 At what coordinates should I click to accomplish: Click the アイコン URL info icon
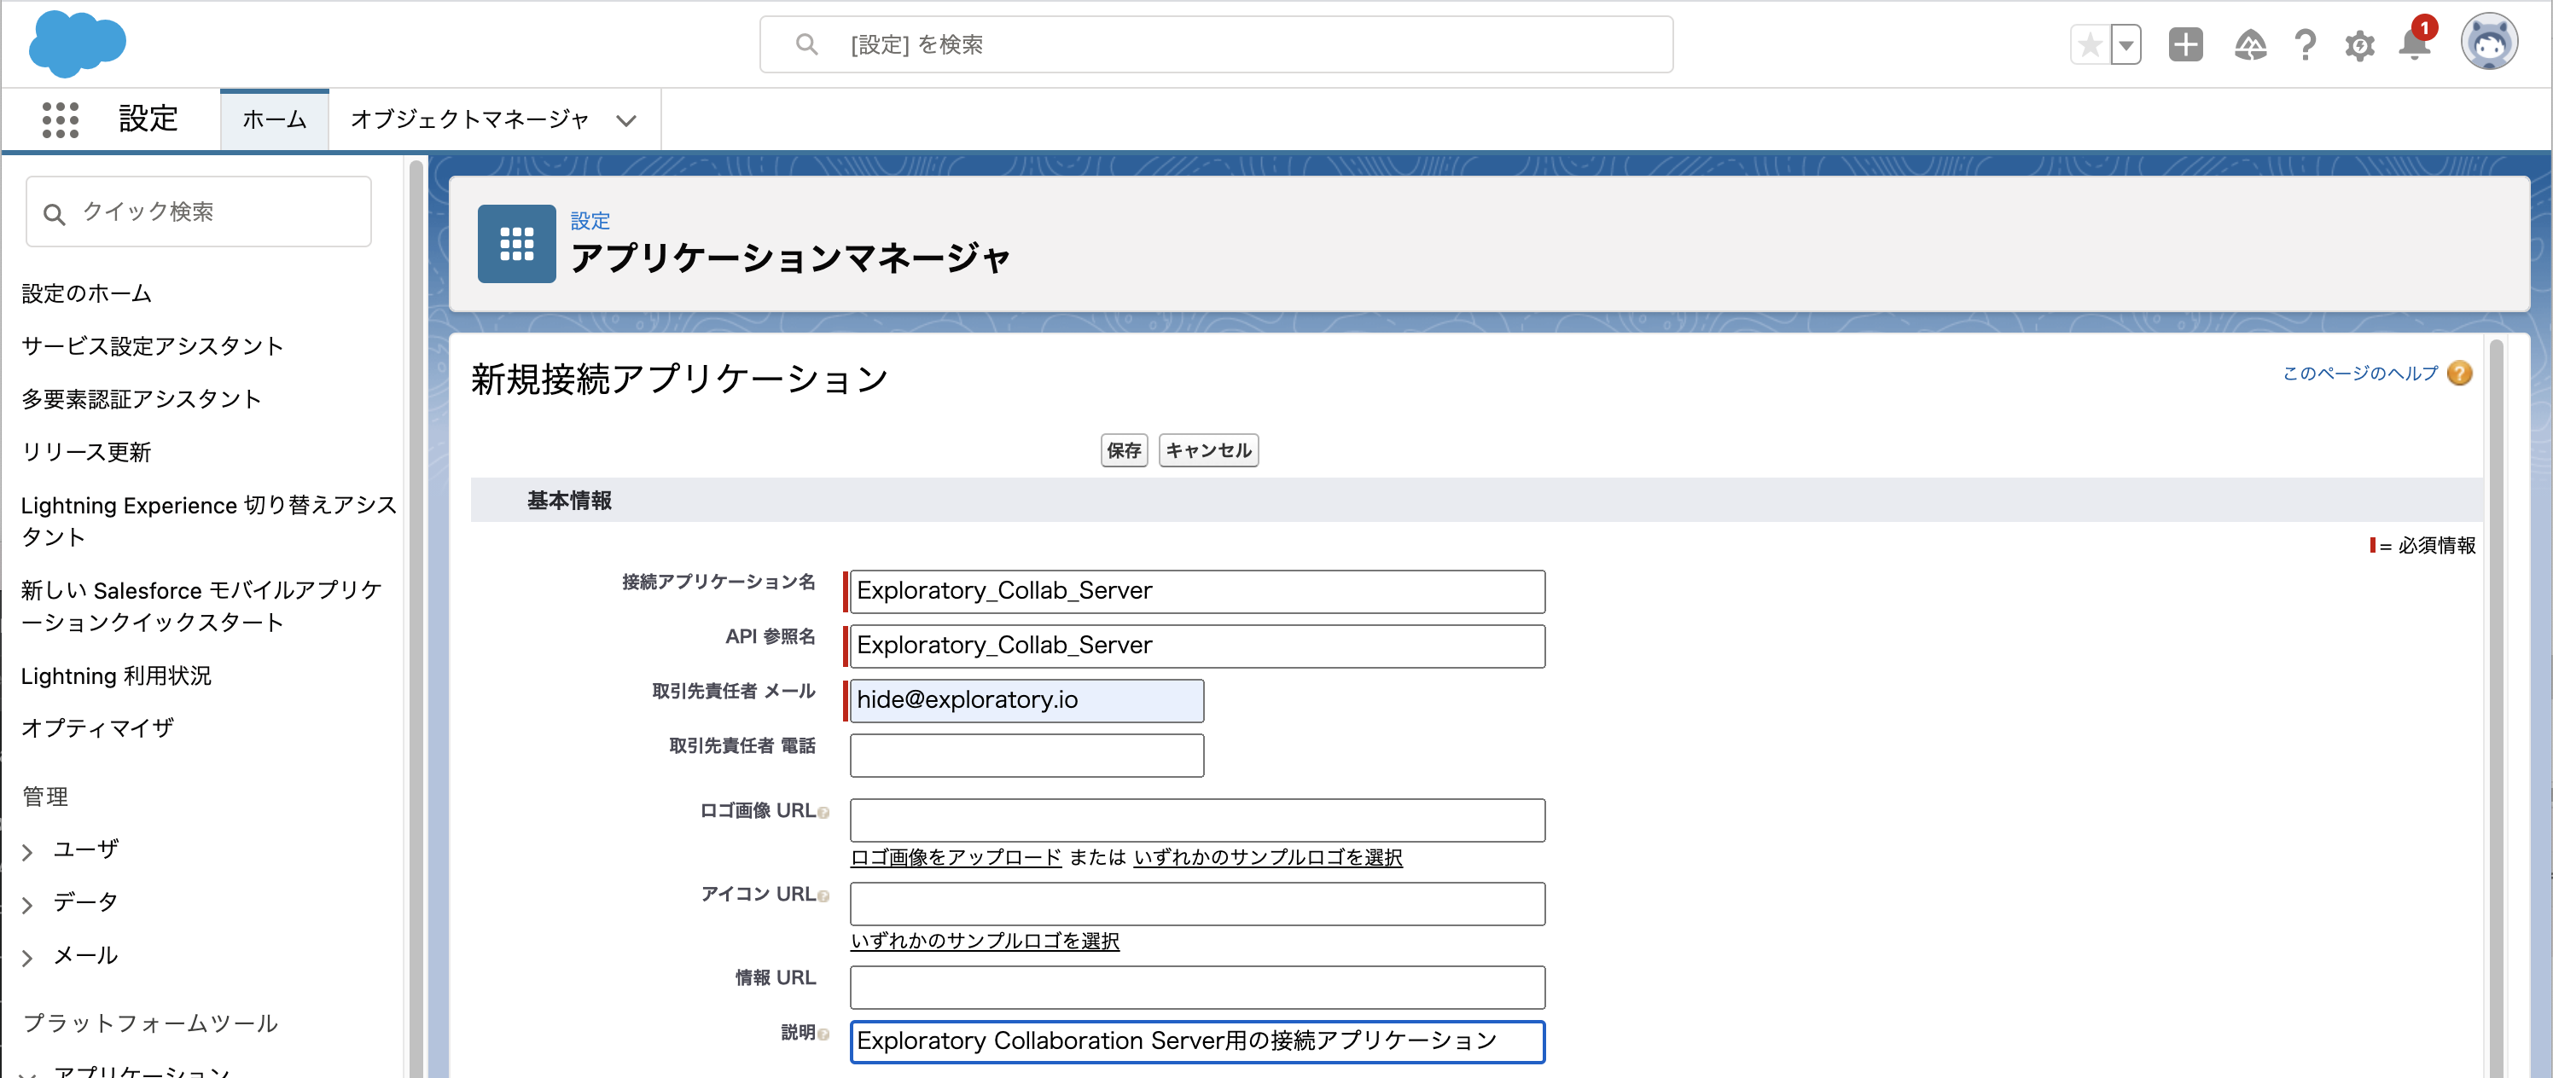(823, 895)
